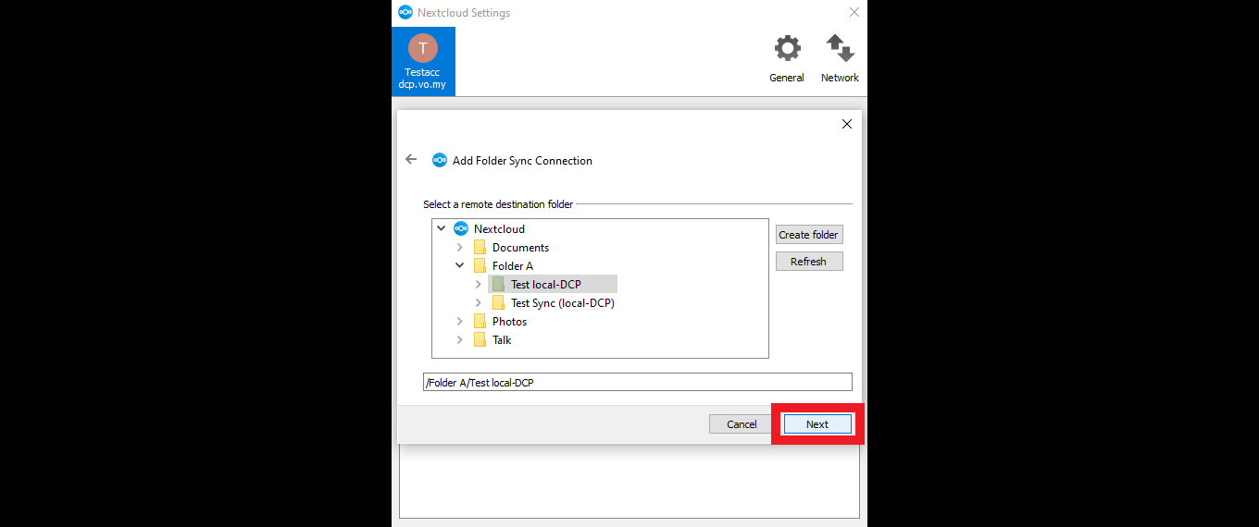Image resolution: width=1259 pixels, height=527 pixels.
Task: Click the Nextcloud root cloud icon
Action: [x=461, y=229]
